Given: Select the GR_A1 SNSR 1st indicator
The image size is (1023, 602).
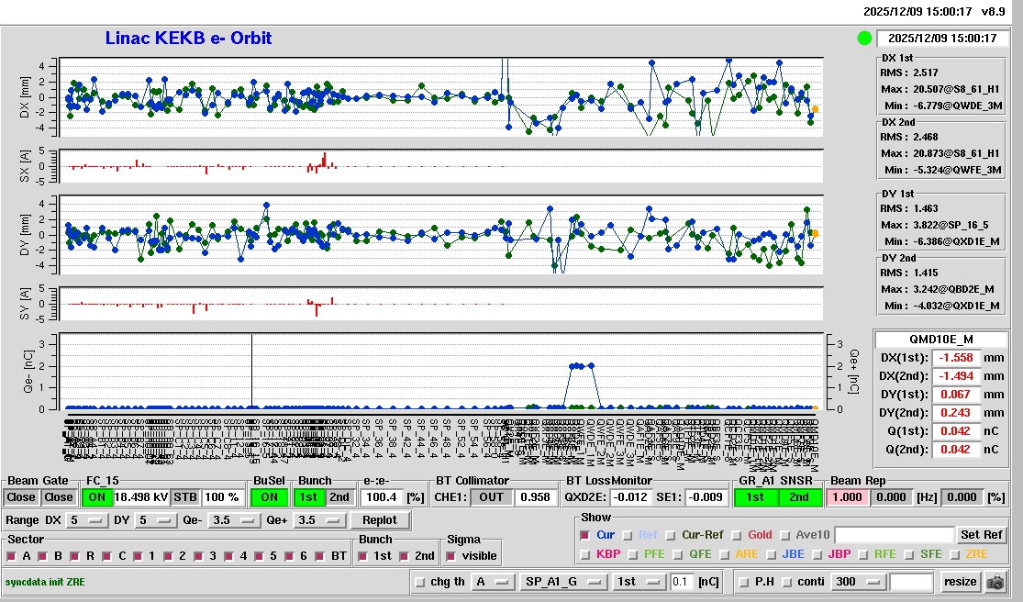Looking at the screenshot, I should click(754, 496).
